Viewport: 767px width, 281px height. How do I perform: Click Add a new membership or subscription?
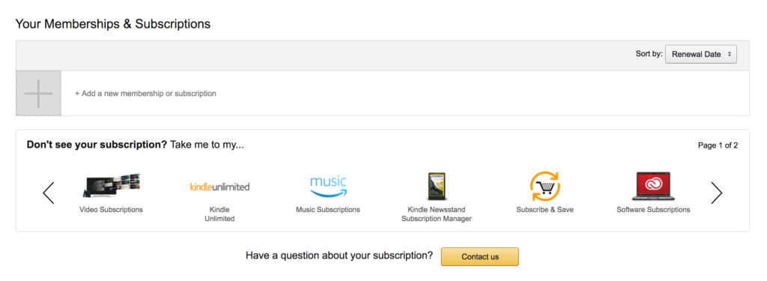[145, 93]
